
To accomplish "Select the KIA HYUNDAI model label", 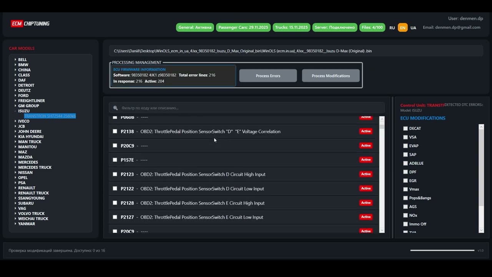I will point(31,137).
